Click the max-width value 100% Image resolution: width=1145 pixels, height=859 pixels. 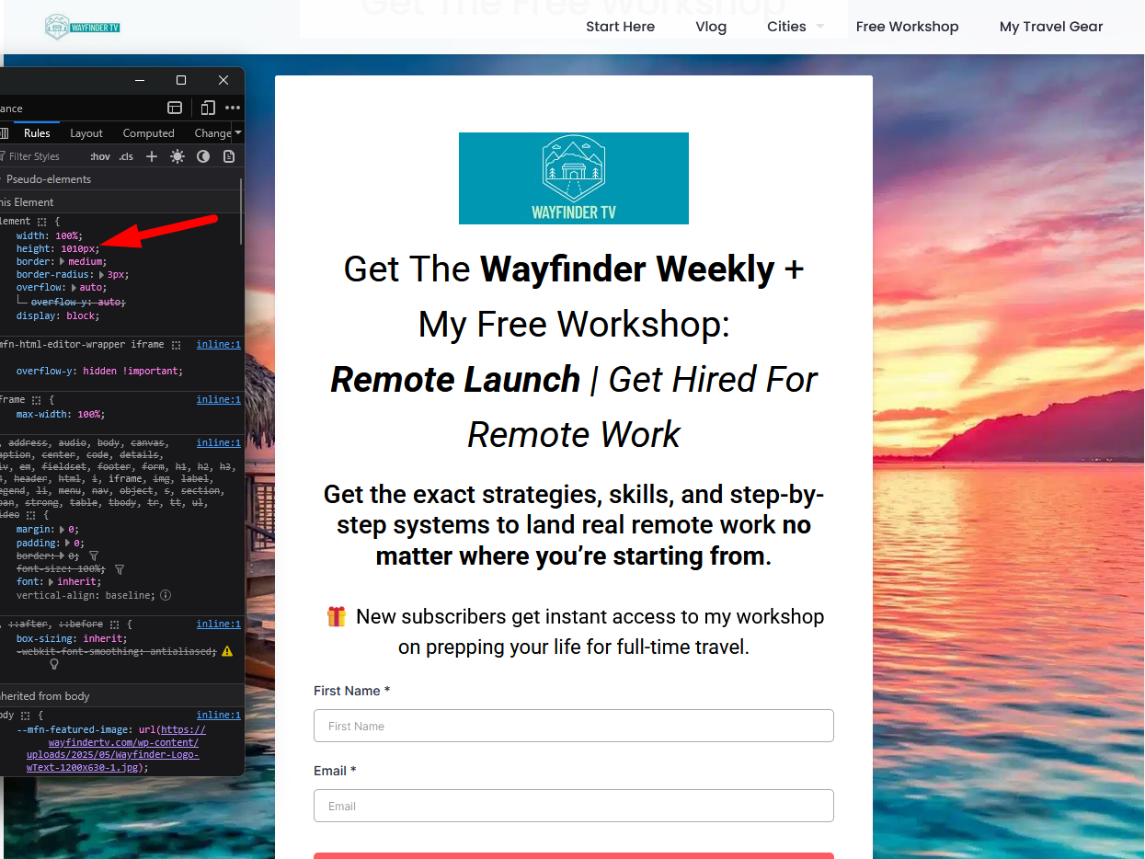(89, 415)
